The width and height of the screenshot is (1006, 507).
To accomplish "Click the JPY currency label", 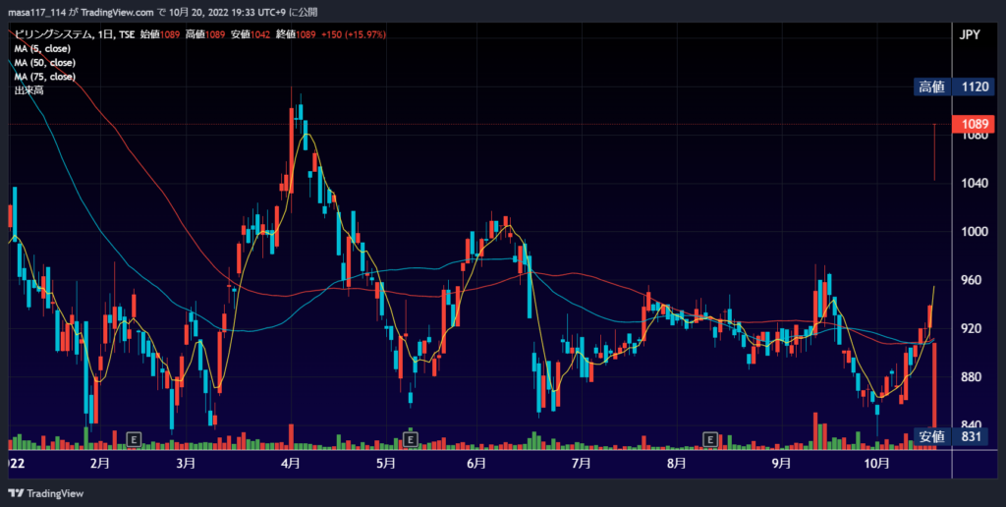I will (970, 34).
